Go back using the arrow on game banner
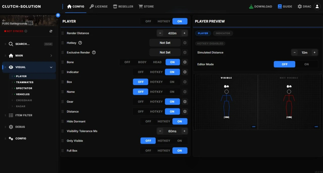The height and width of the screenshot is (173, 323). point(4,20)
